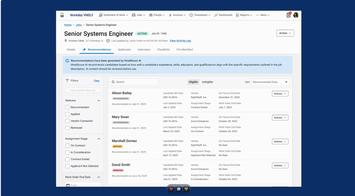Collapse the Statuses filter section
Viewport: 355px width, 196px height.
(x=99, y=100)
